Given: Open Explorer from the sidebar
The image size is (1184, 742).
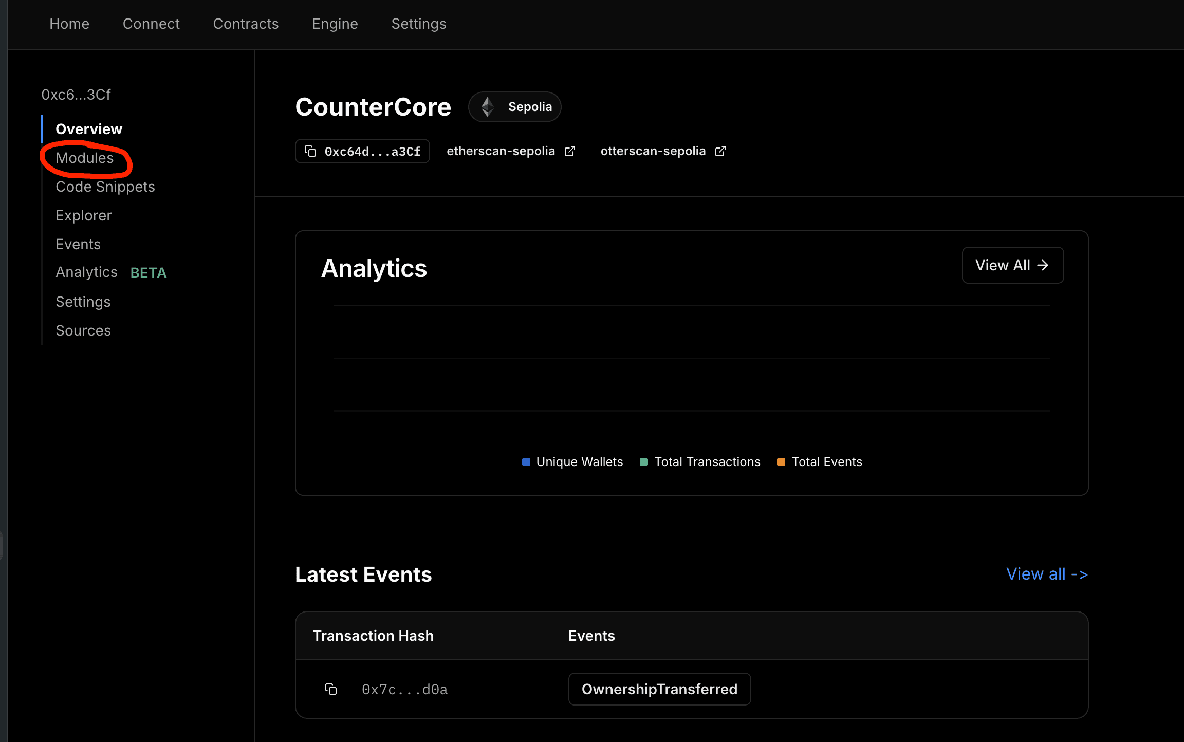Looking at the screenshot, I should pyautogui.click(x=83, y=215).
